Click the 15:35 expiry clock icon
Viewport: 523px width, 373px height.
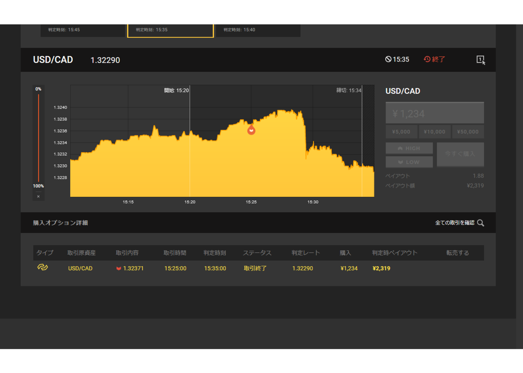coord(388,59)
